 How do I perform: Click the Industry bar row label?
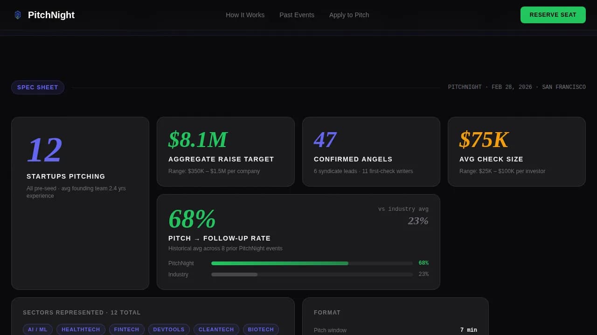(x=178, y=275)
